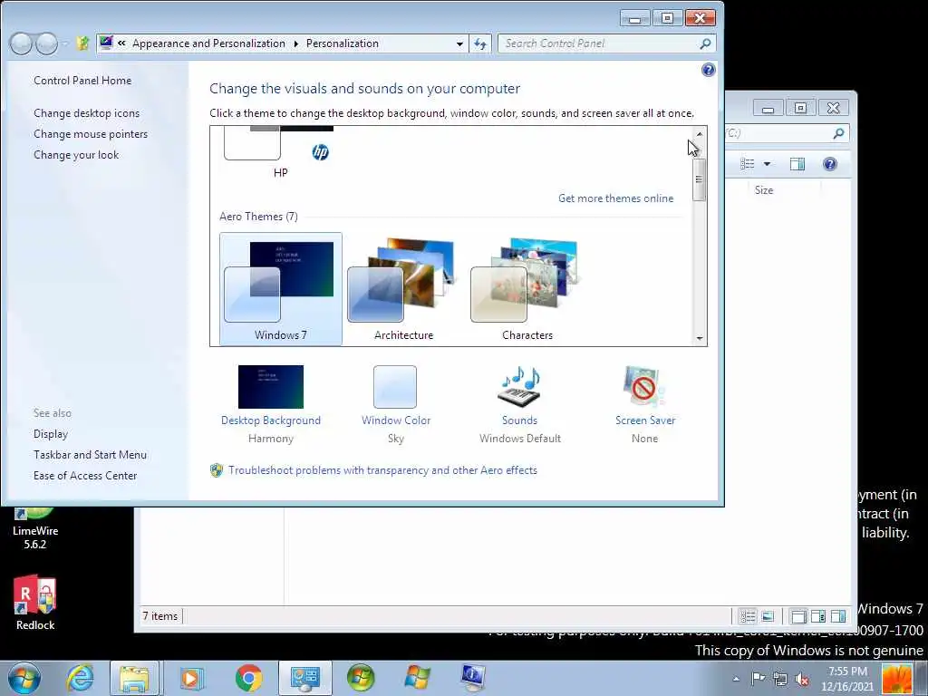Select the Architecture Aero theme
This screenshot has width=928, height=696.
point(403,289)
